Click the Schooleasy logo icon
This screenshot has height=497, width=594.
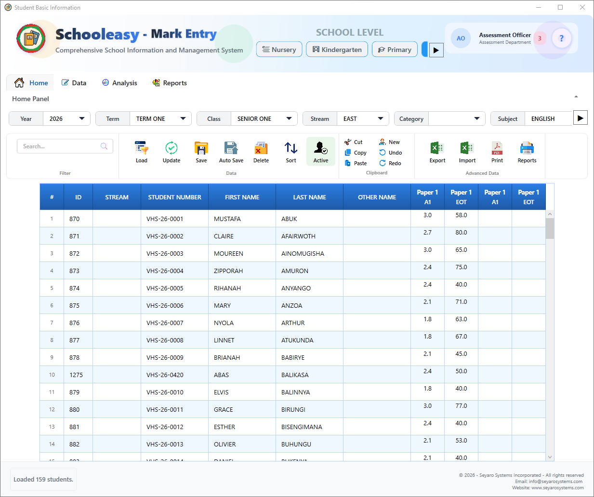[31, 39]
